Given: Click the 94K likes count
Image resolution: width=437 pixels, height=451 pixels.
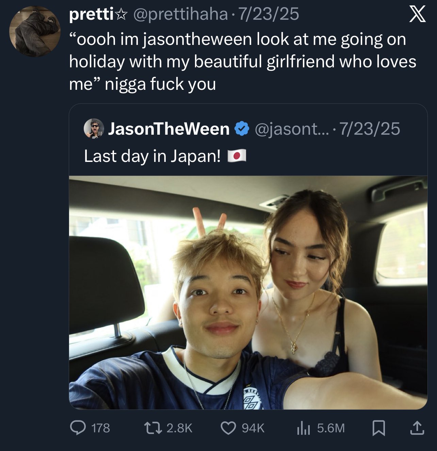Looking at the screenshot, I should [x=253, y=428].
